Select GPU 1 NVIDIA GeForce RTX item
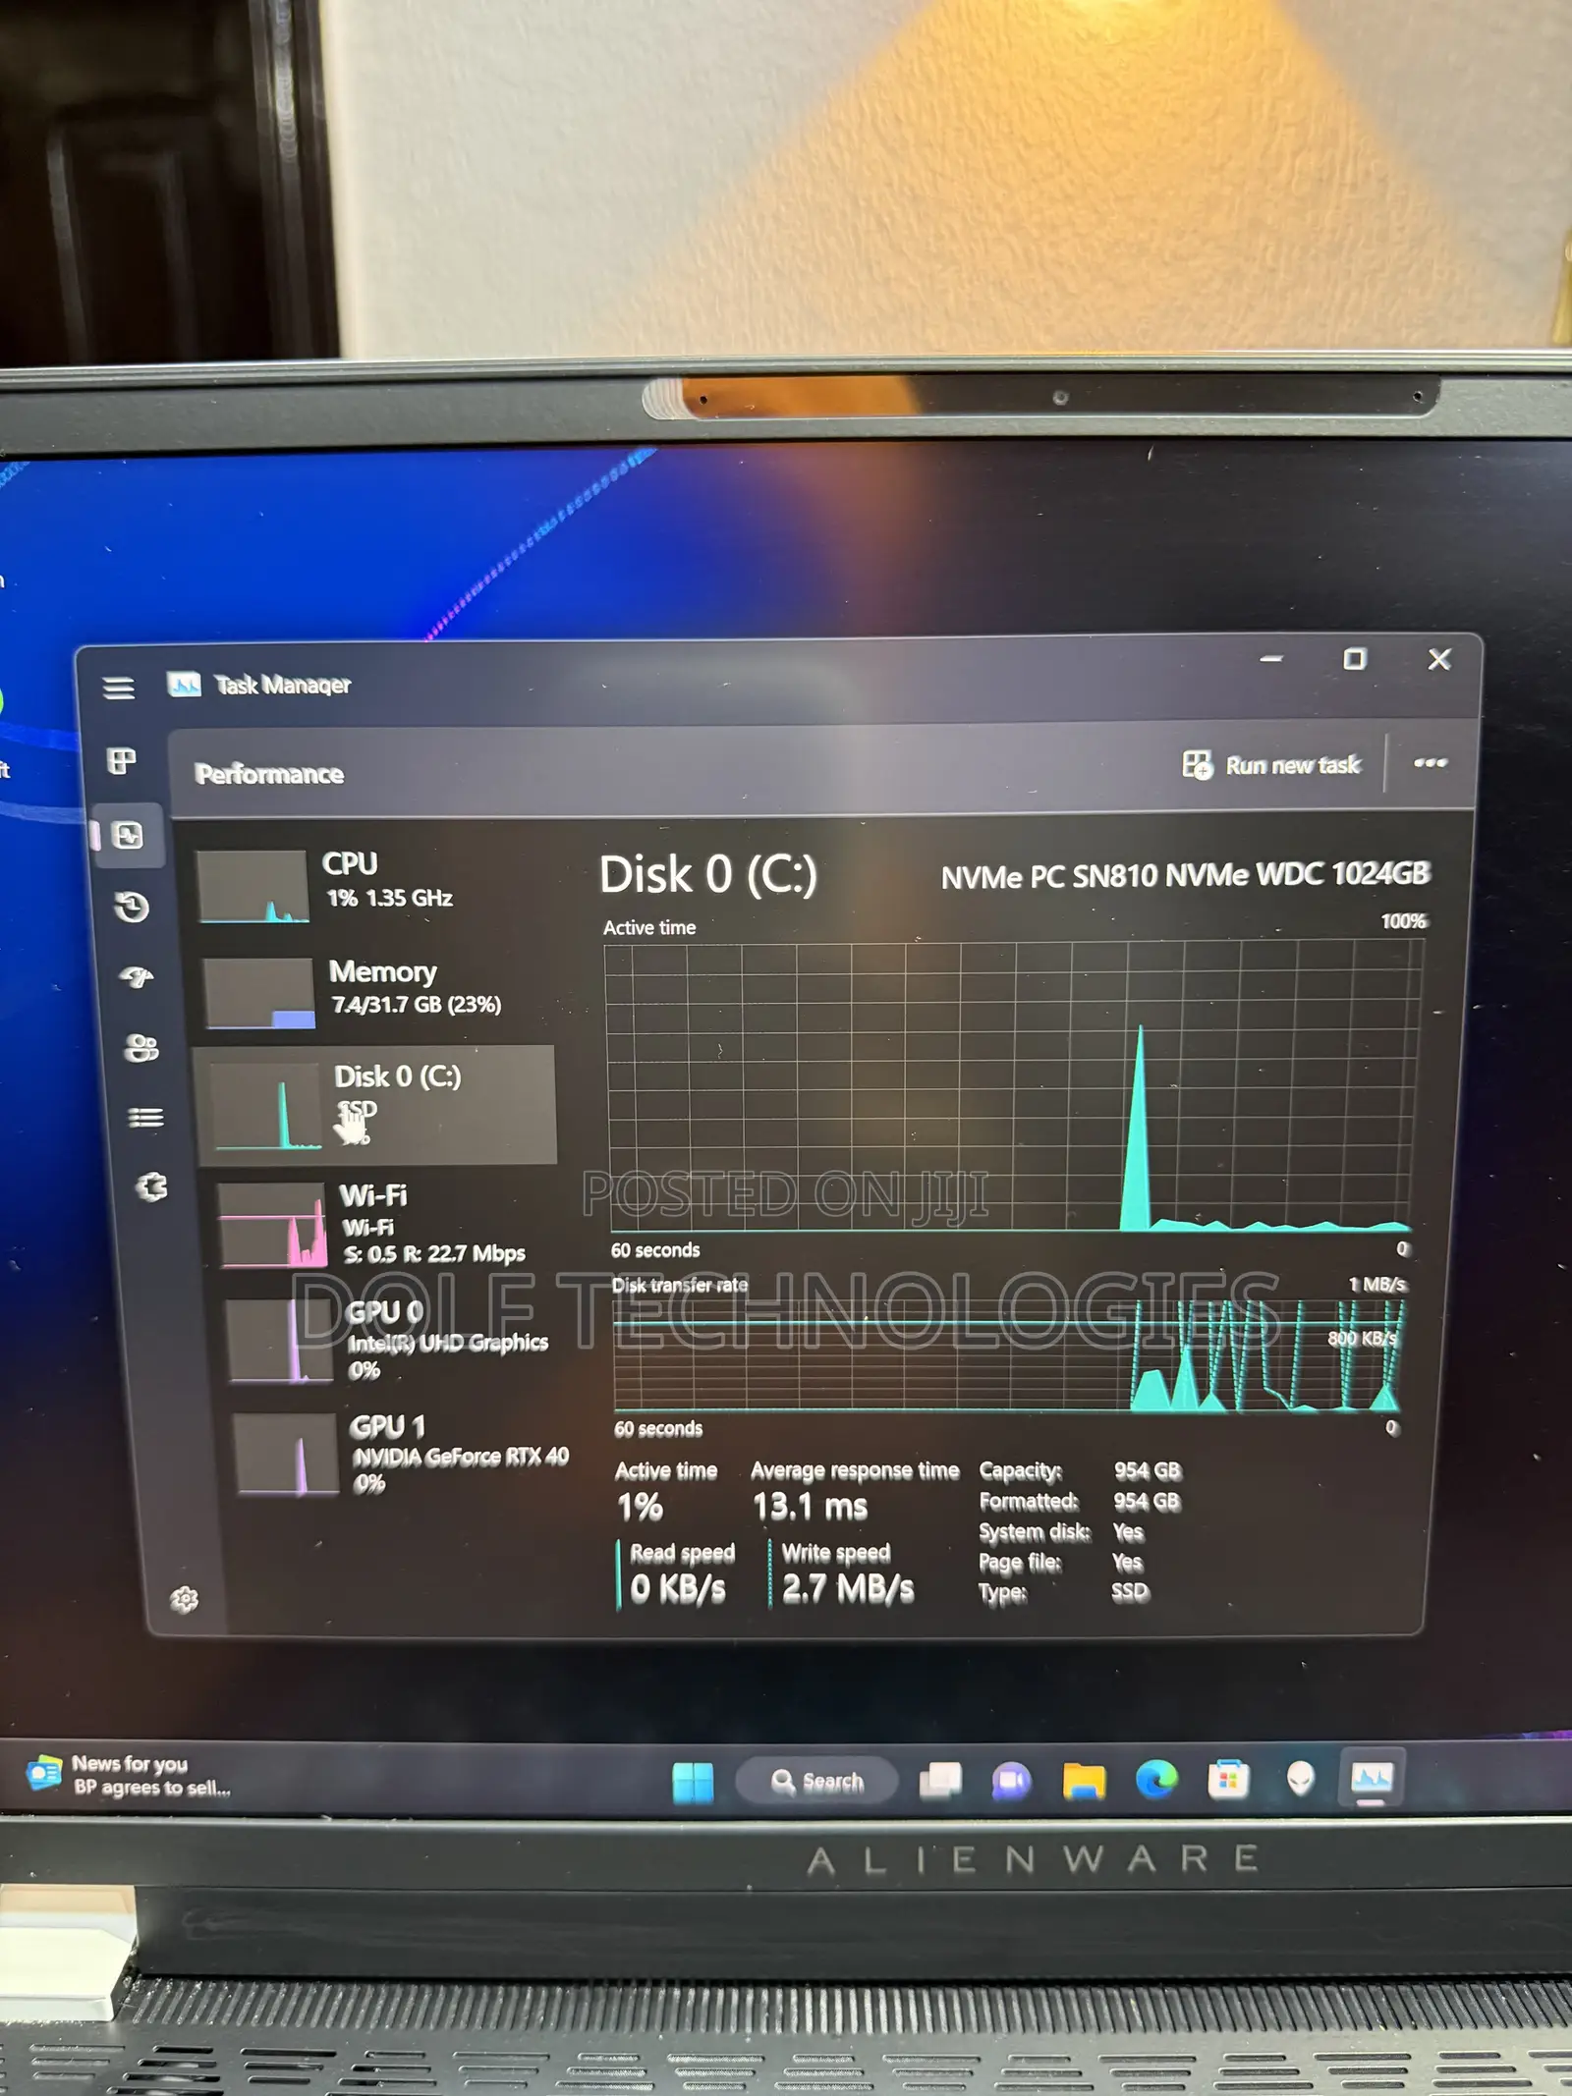1572x2096 pixels. [403, 1455]
